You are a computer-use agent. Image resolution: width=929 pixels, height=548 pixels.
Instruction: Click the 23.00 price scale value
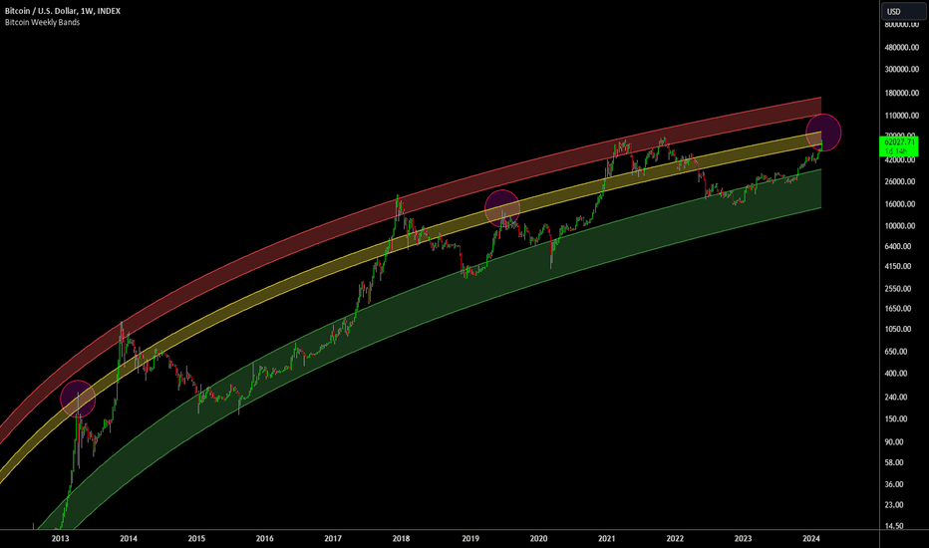tap(895, 505)
